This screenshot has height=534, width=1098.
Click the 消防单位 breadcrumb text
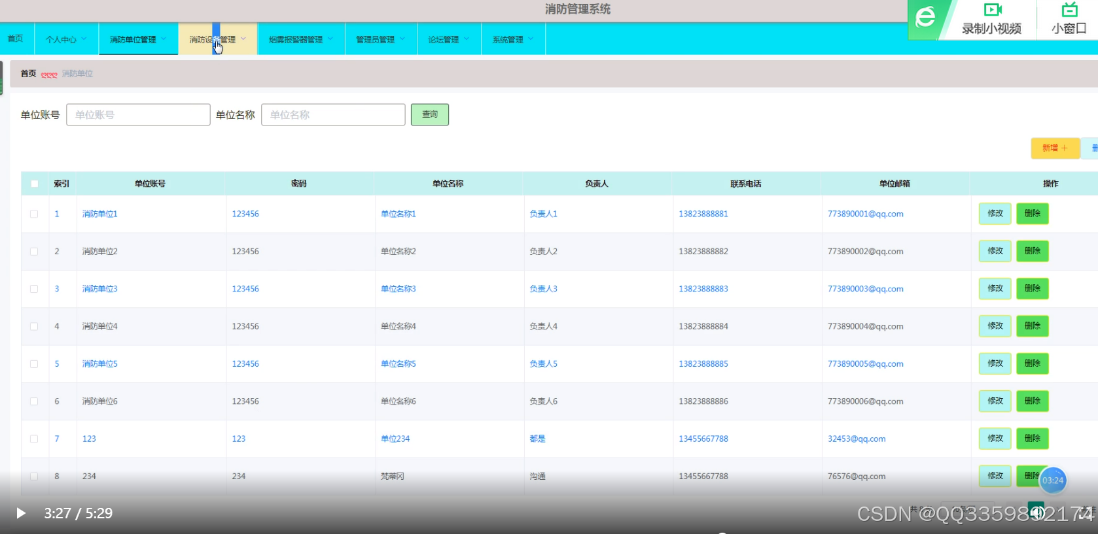click(77, 74)
